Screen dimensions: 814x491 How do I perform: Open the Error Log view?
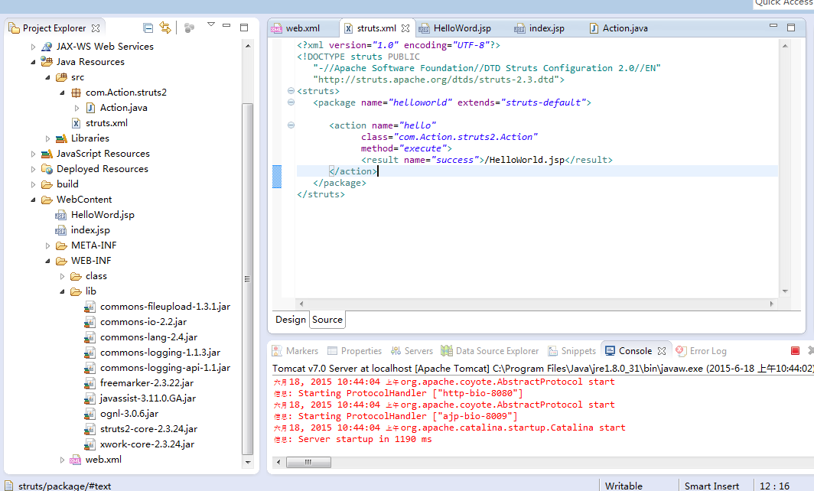[708, 351]
